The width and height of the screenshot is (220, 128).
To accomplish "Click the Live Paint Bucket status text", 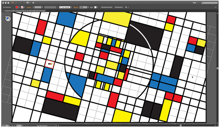I will [42, 126].
